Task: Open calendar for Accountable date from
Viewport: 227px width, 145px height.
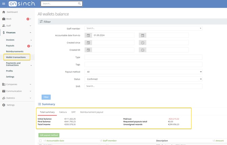Action: pyautogui.click(x=88, y=35)
